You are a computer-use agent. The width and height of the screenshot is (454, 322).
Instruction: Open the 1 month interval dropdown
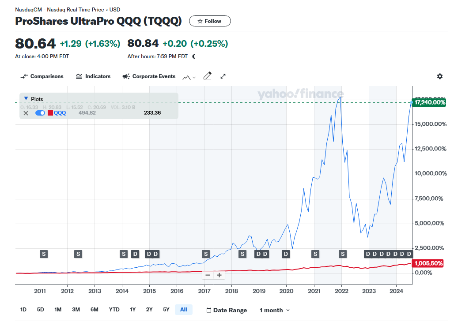tap(275, 310)
